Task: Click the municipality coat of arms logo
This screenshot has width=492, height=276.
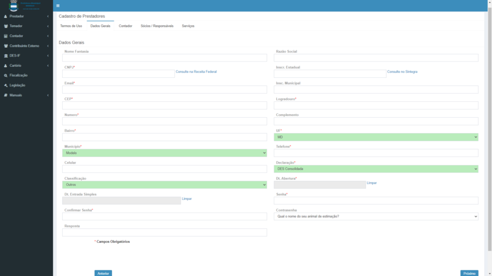Action: click(x=14, y=6)
